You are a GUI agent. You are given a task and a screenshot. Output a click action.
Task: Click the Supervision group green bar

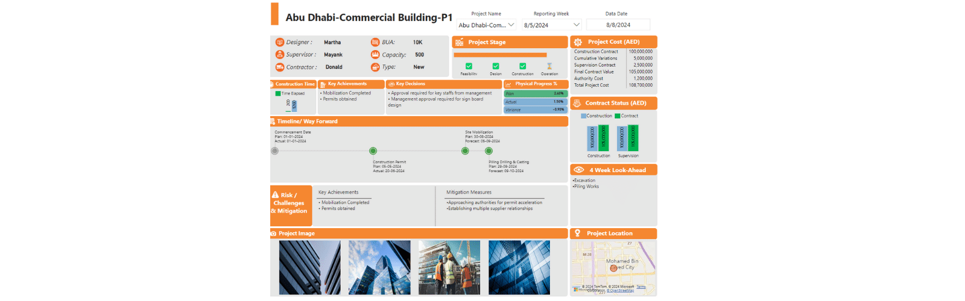(x=633, y=138)
